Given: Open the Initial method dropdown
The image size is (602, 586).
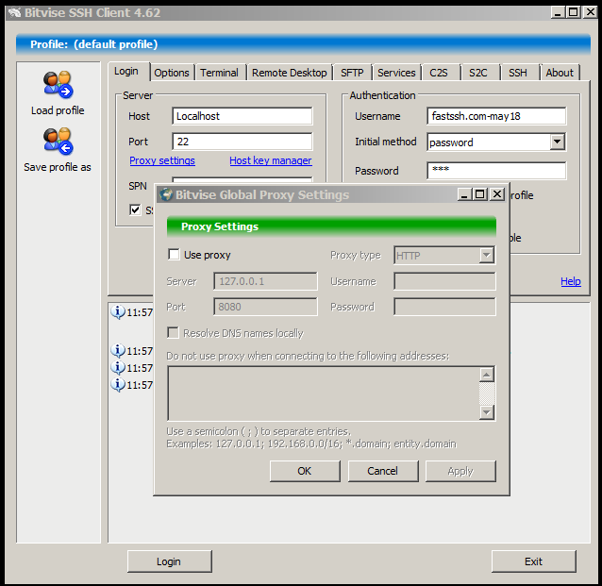Looking at the screenshot, I should tap(557, 142).
